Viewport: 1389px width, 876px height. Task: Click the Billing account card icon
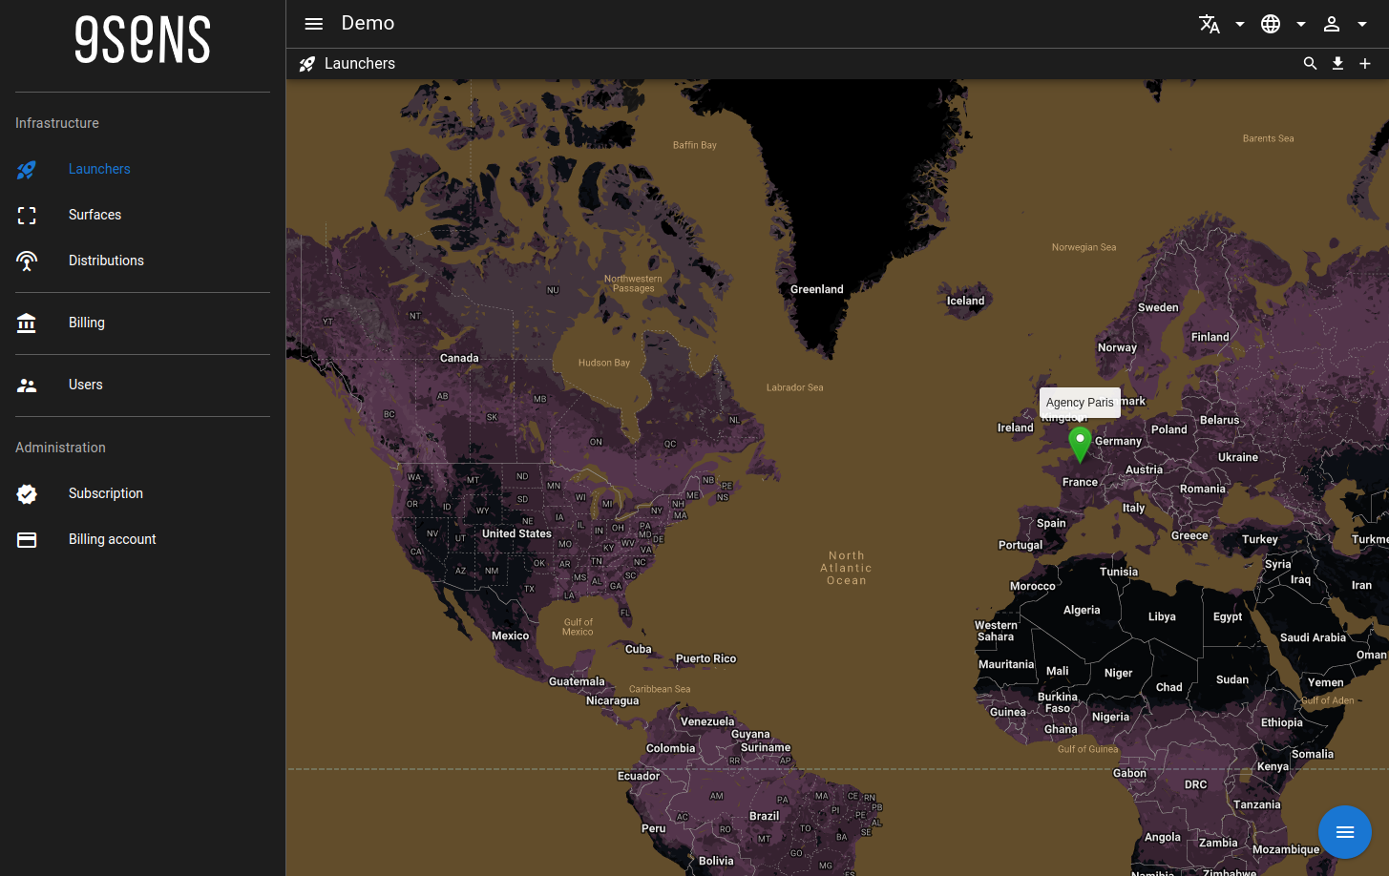[x=27, y=539]
